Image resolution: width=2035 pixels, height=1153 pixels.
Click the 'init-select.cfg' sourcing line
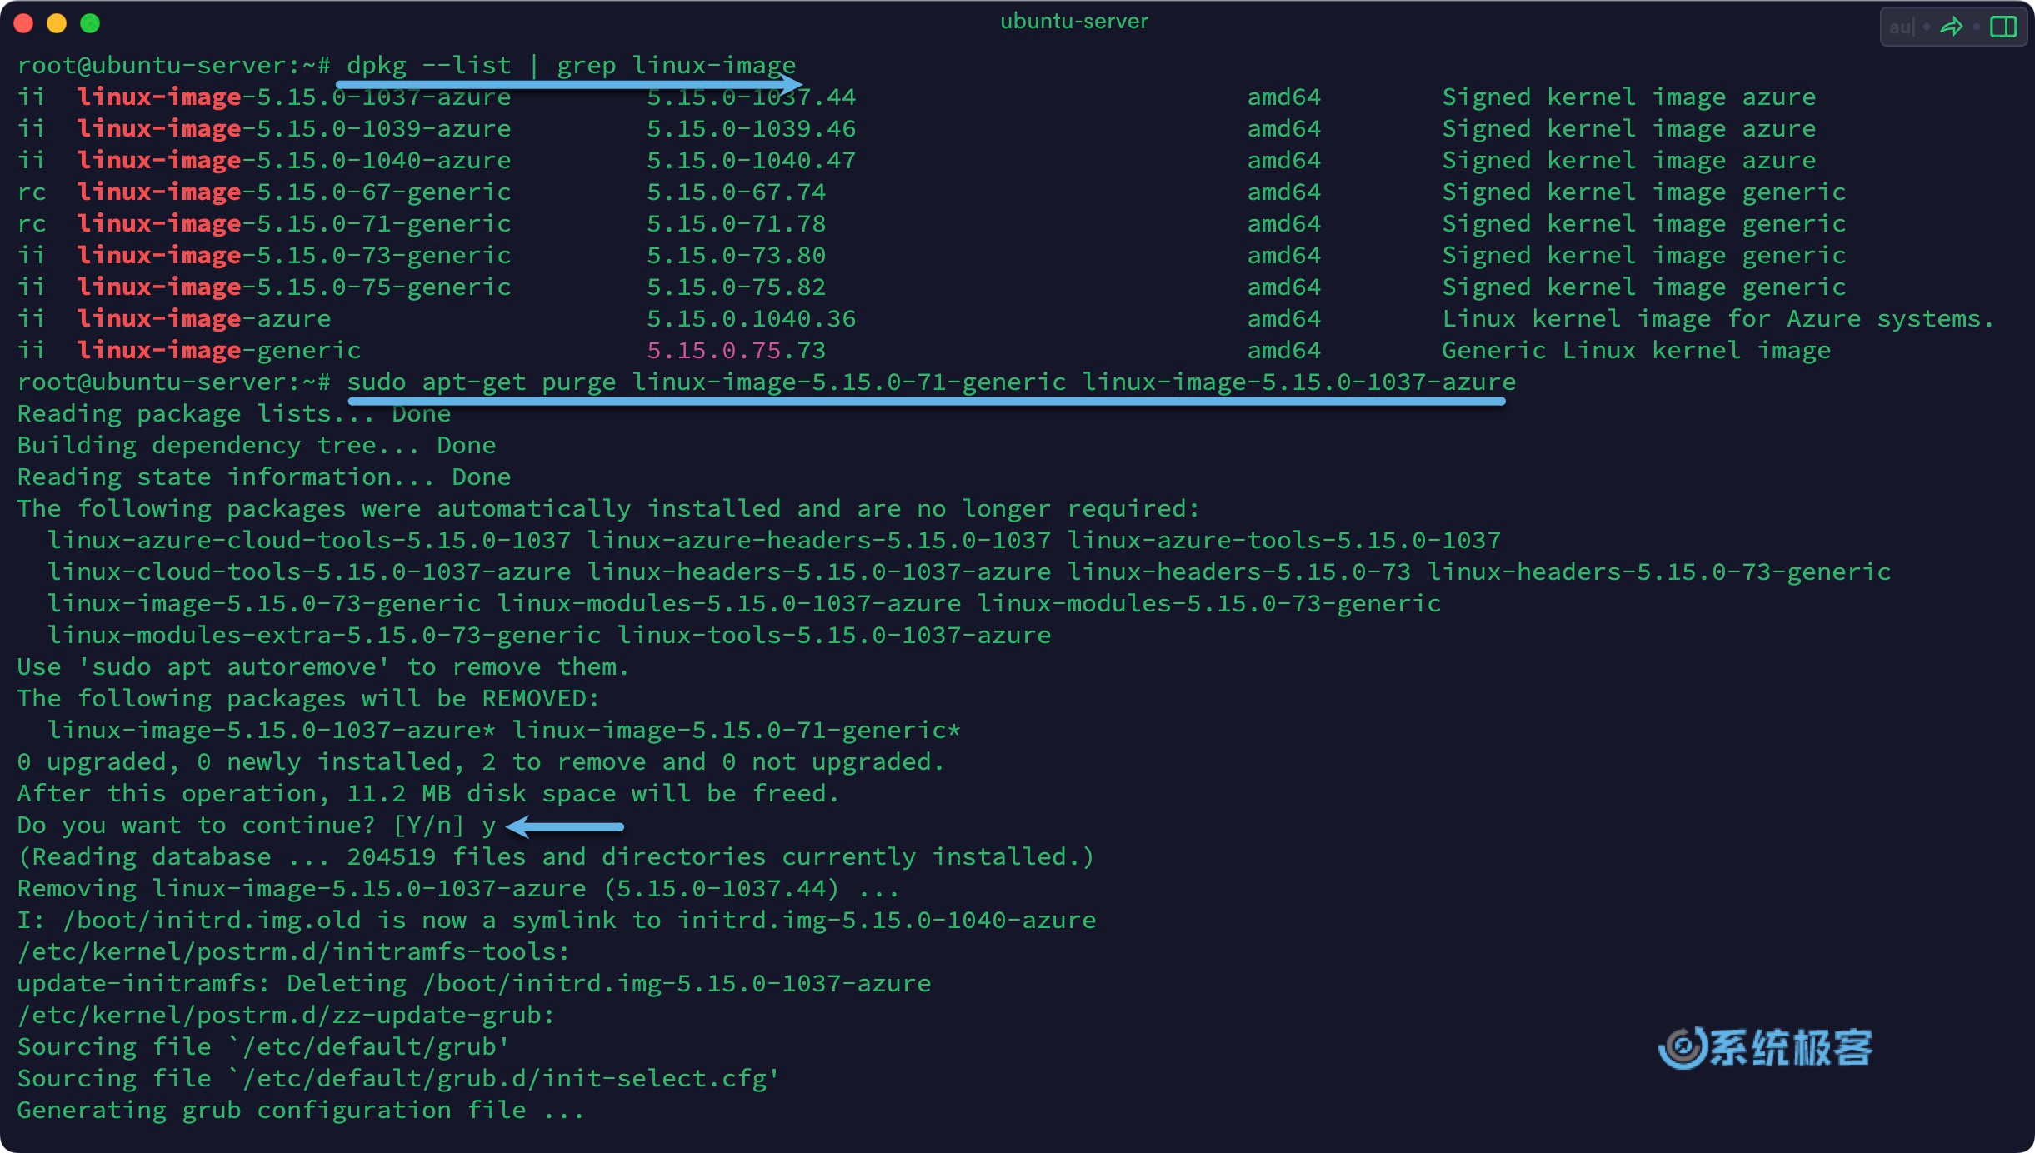398,1079
